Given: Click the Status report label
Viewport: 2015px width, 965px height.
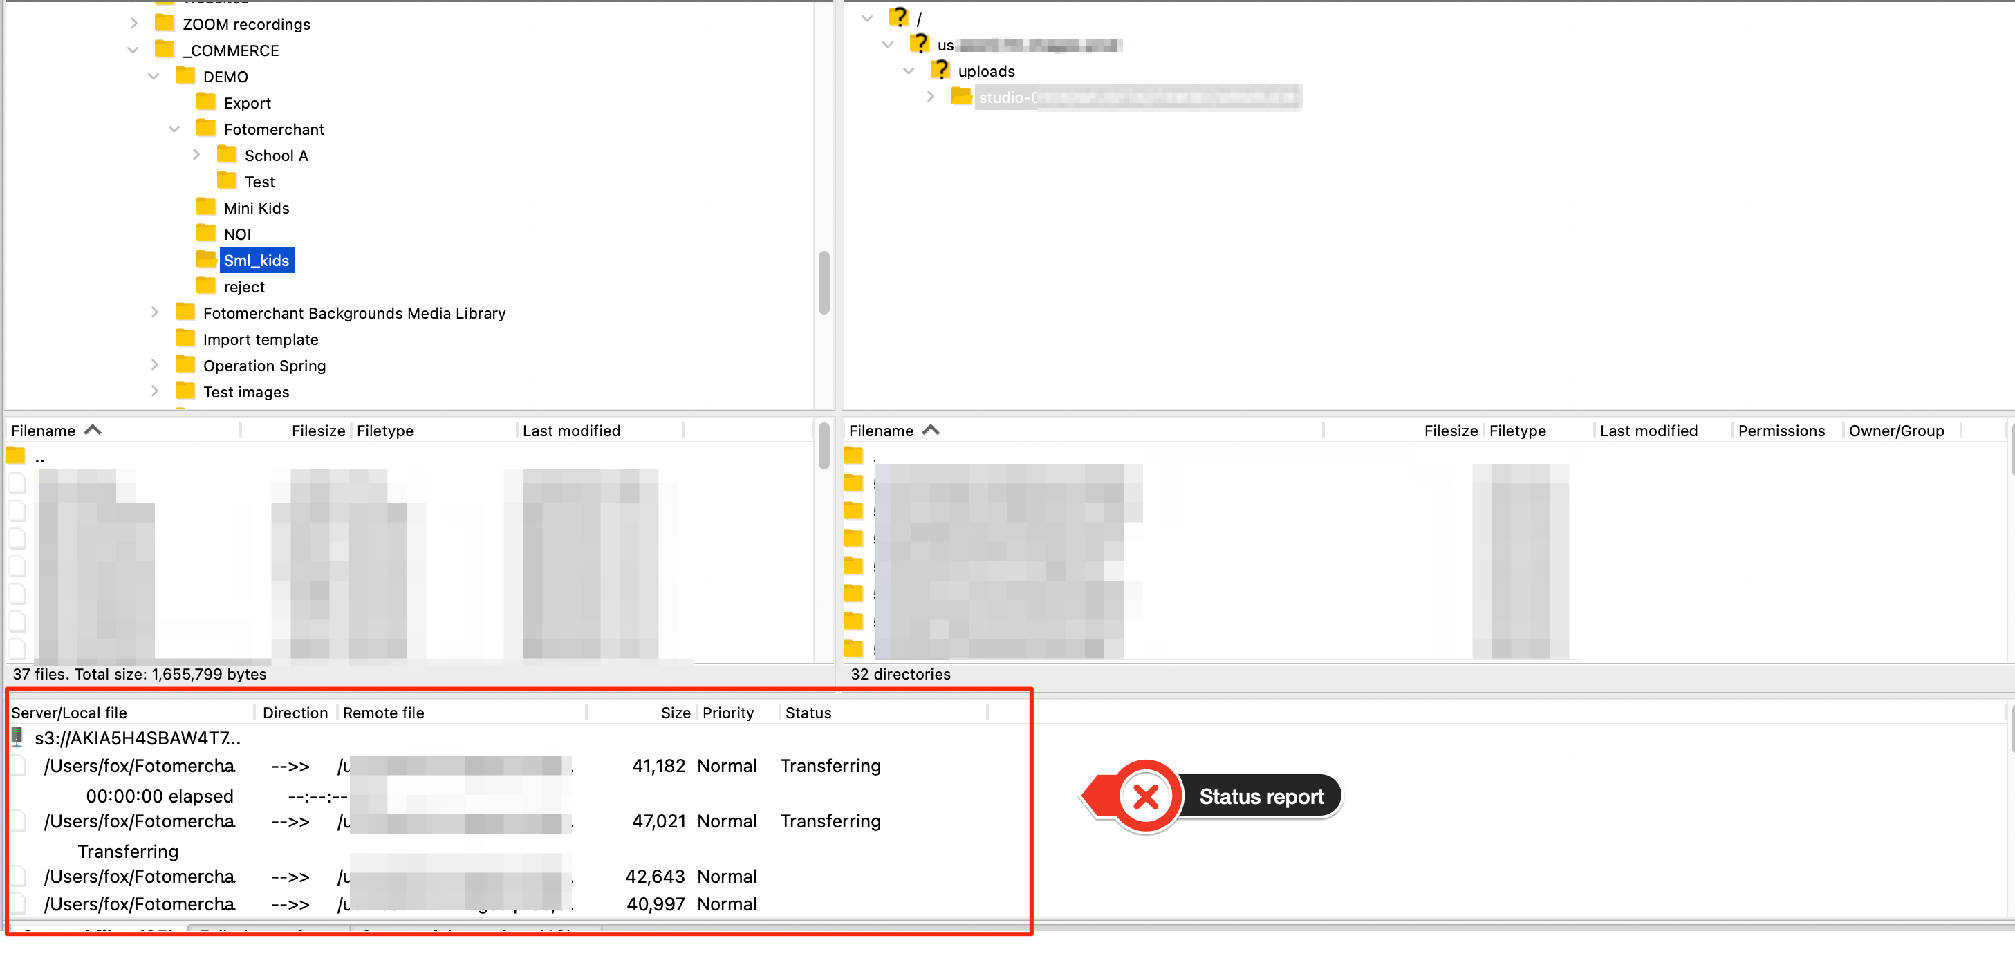Looking at the screenshot, I should [1261, 797].
